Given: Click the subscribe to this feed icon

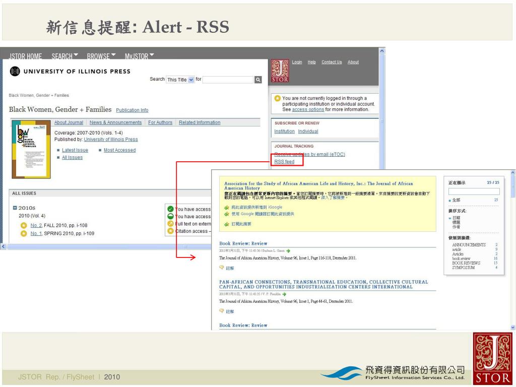Looking at the screenshot, I should point(226,224).
